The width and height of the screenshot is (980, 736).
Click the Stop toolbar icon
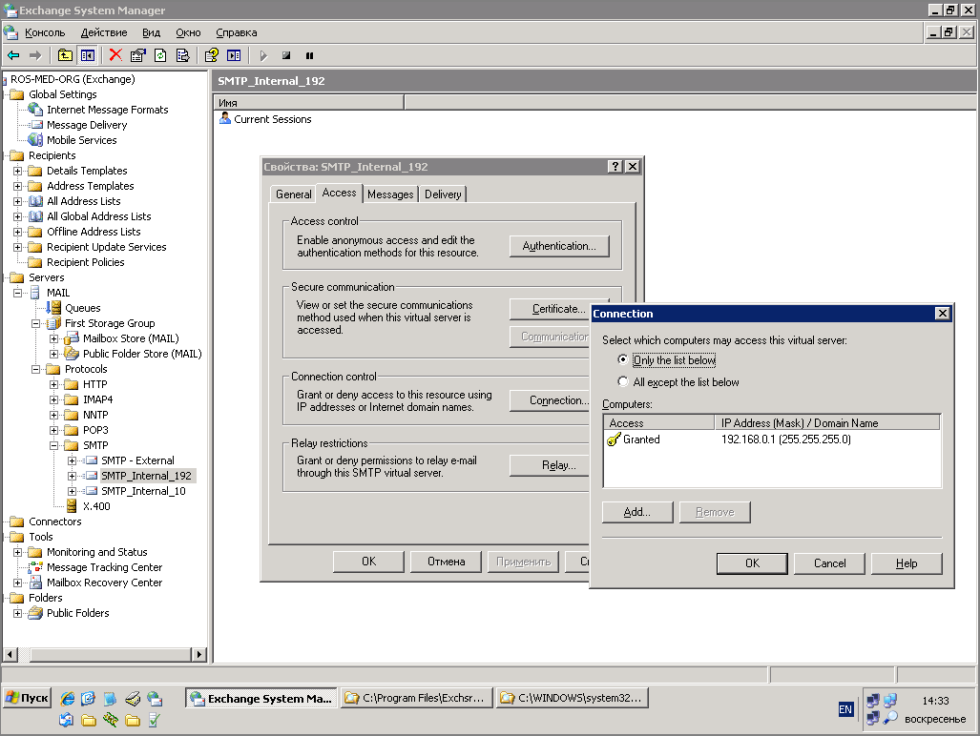[x=286, y=55]
